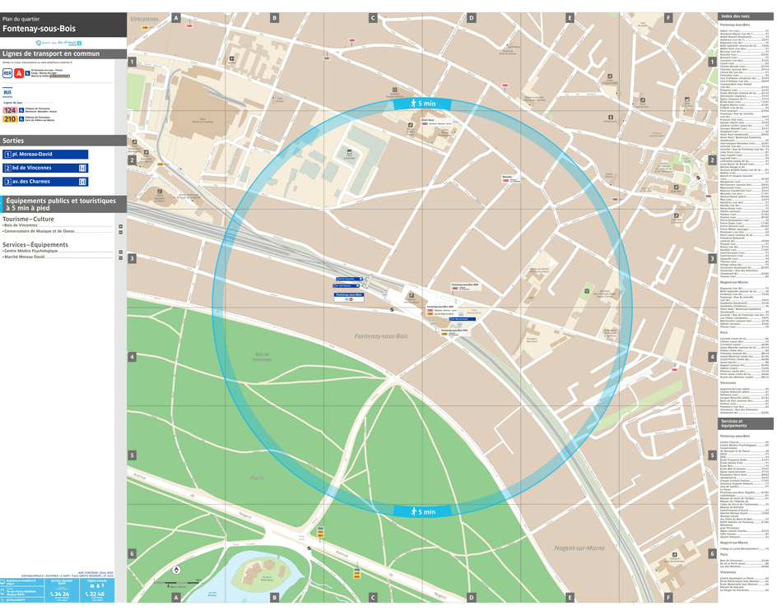Select exit 2 bd de Vincennes
This screenshot has height=615, width=777.
pyautogui.click(x=40, y=168)
